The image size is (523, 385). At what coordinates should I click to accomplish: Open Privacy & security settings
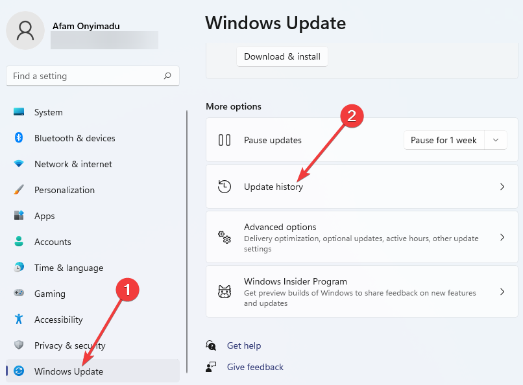pos(93,345)
